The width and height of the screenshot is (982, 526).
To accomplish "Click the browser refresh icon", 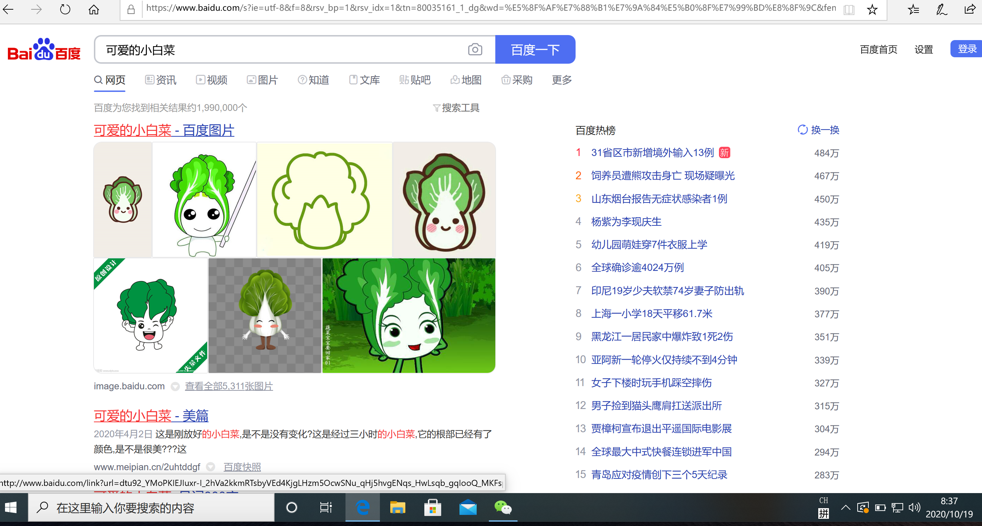I will (x=65, y=9).
